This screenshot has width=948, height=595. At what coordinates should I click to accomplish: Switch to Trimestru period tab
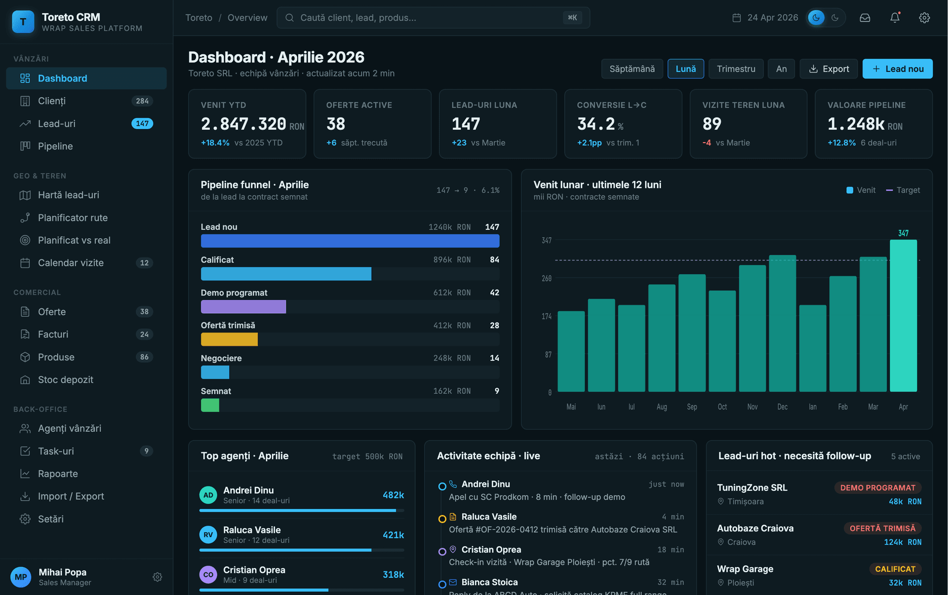click(736, 69)
